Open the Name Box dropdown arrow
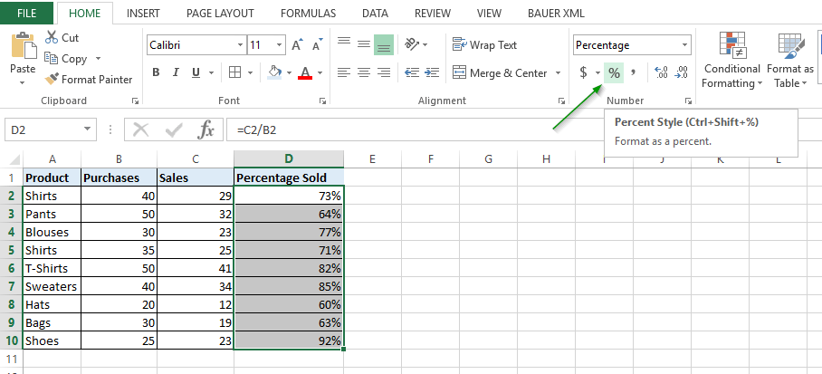This screenshot has width=822, height=374. click(x=87, y=129)
